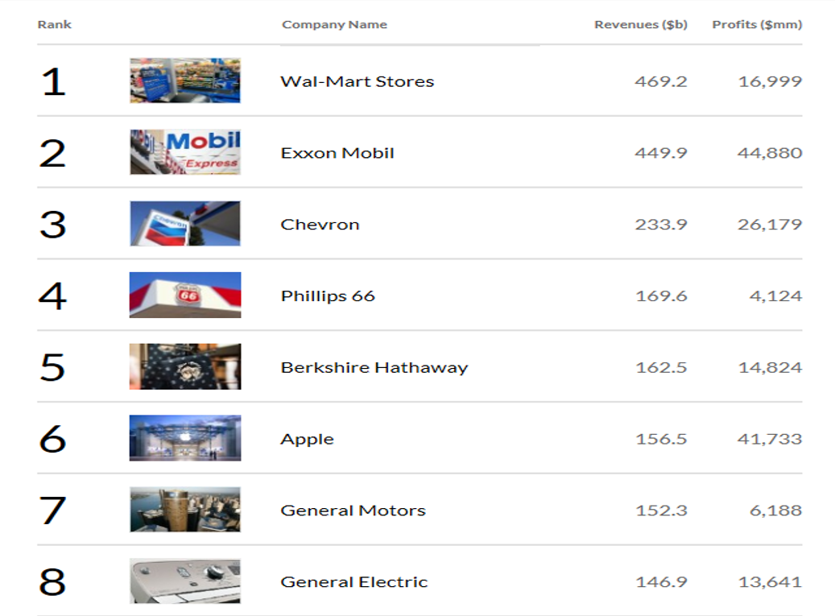Viewport: 835px width, 616px height.
Task: Sort by Revenues ($b) column header
Action: click(x=640, y=24)
